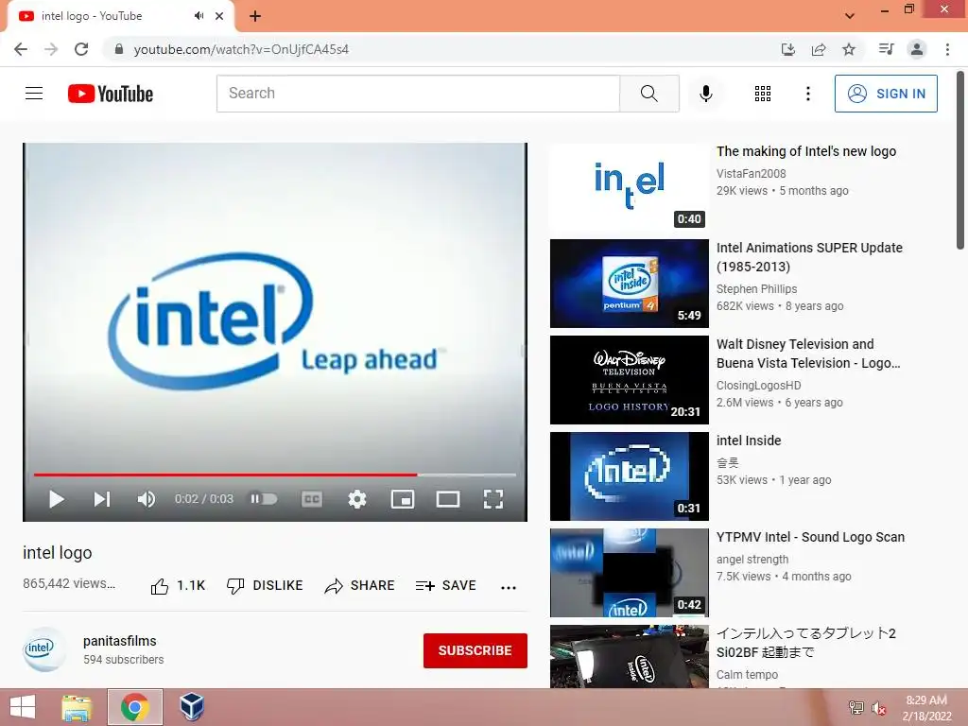Open the Chrome profile avatar
This screenshot has width=968, height=726.
[x=917, y=49]
